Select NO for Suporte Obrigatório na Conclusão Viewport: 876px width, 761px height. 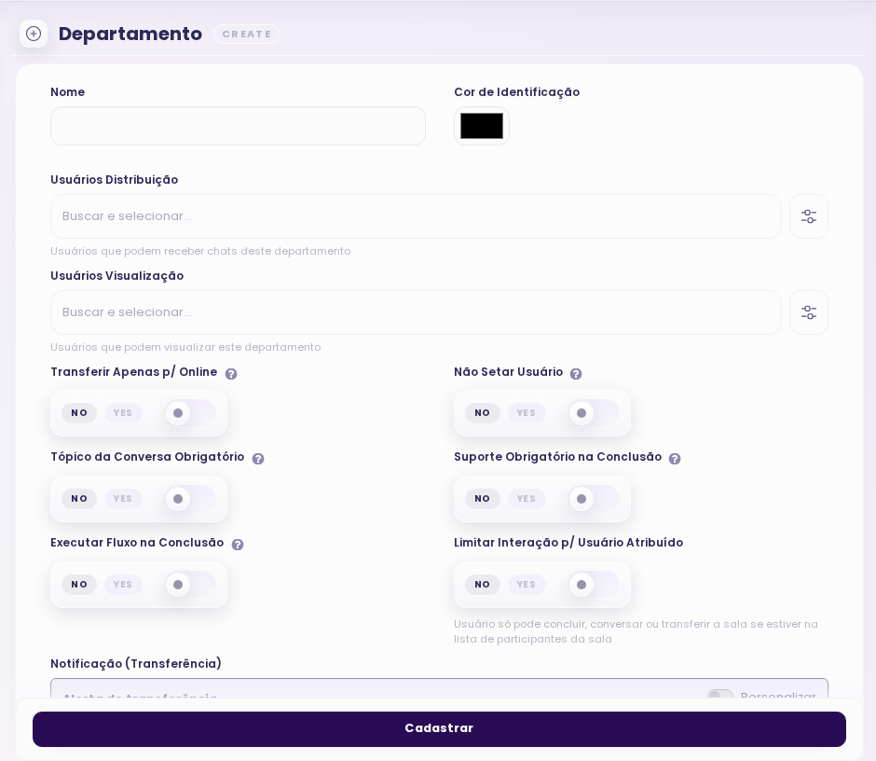[483, 499]
